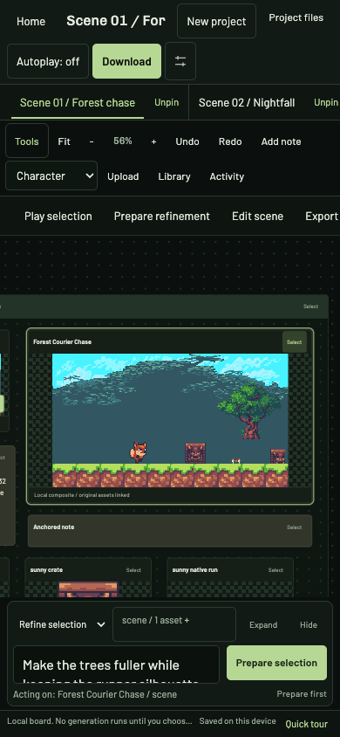Image resolution: width=340 pixels, height=737 pixels.
Task: Click Play selection
Action: coord(58,217)
